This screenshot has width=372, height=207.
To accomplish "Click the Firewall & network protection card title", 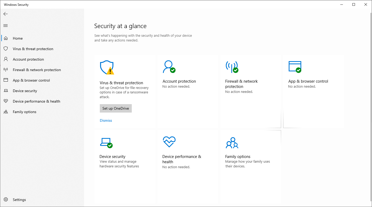I will pyautogui.click(x=242, y=84).
